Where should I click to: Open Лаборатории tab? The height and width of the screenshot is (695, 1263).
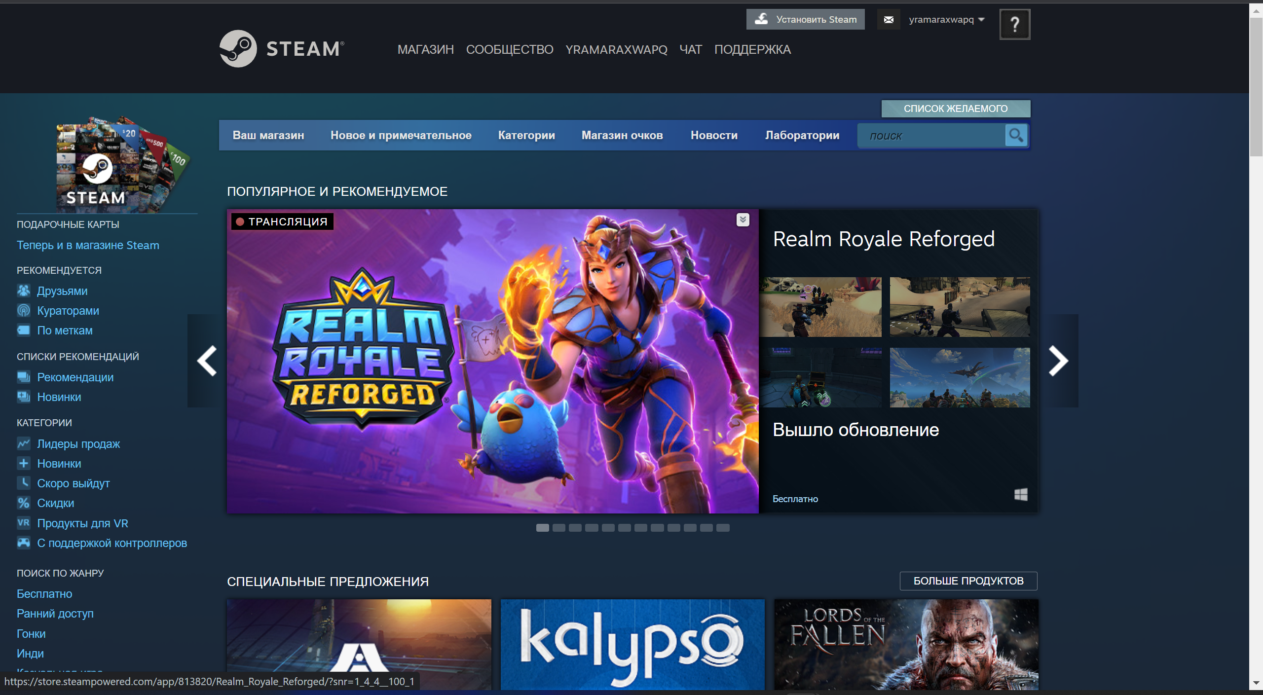click(802, 135)
